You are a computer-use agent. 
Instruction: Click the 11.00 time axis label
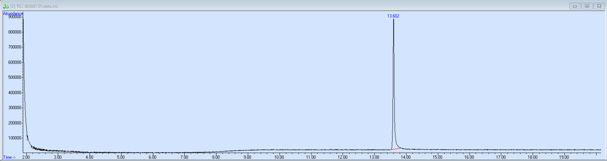tap(311, 157)
